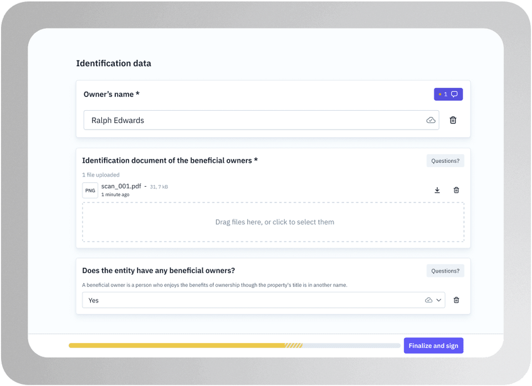This screenshot has height=386, width=532.
Task: Click cloud icon in beneficial owners dropdown
Action: point(428,300)
